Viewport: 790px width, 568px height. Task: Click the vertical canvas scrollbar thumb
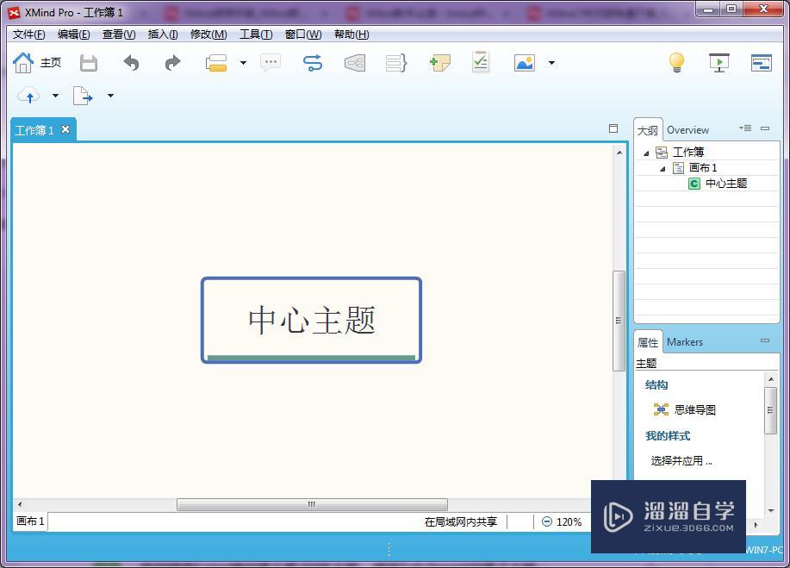coord(619,321)
